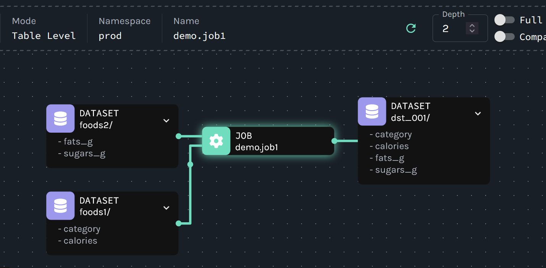Click the dataset icon on foods2 node
Image resolution: width=546 pixels, height=268 pixels.
(x=60, y=119)
